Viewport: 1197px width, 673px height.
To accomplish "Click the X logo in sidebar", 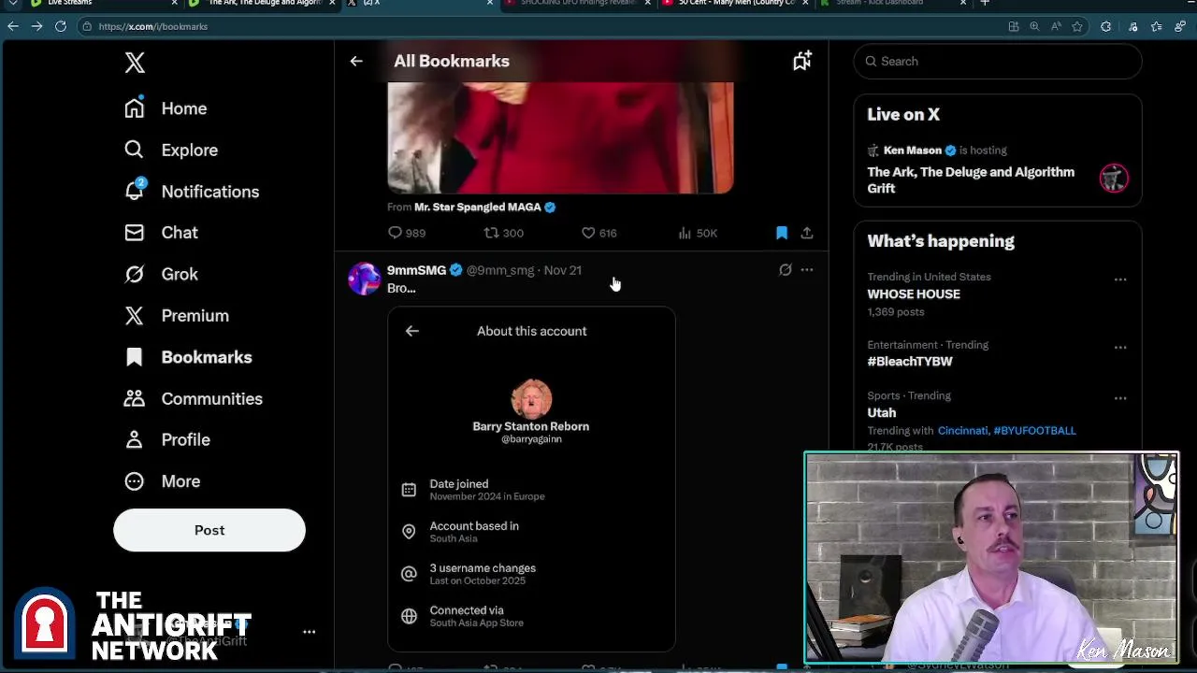I will [135, 63].
